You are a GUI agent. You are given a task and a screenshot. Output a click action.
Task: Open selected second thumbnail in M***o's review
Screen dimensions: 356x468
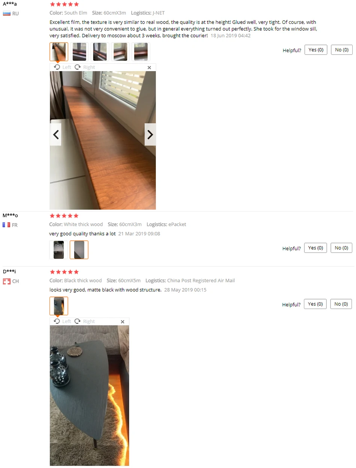pyautogui.click(x=79, y=250)
